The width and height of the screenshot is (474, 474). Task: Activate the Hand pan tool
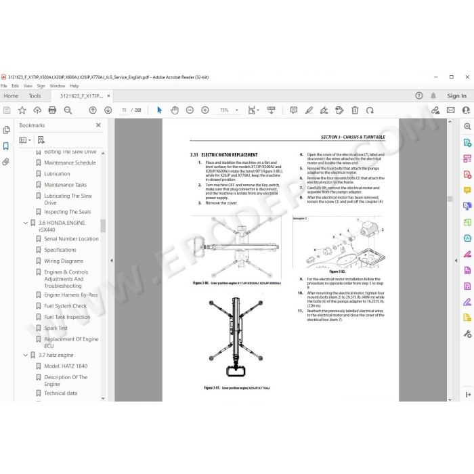point(175,110)
